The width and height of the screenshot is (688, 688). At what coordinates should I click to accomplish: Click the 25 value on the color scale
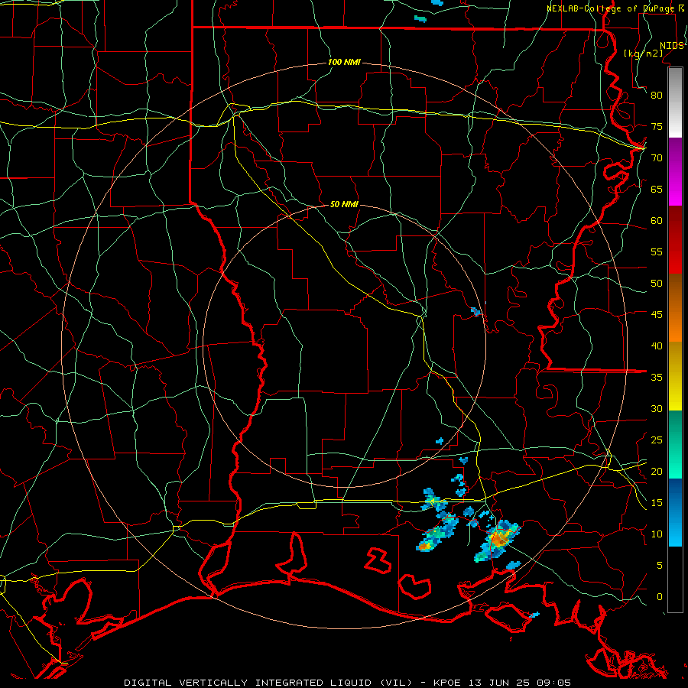657,440
